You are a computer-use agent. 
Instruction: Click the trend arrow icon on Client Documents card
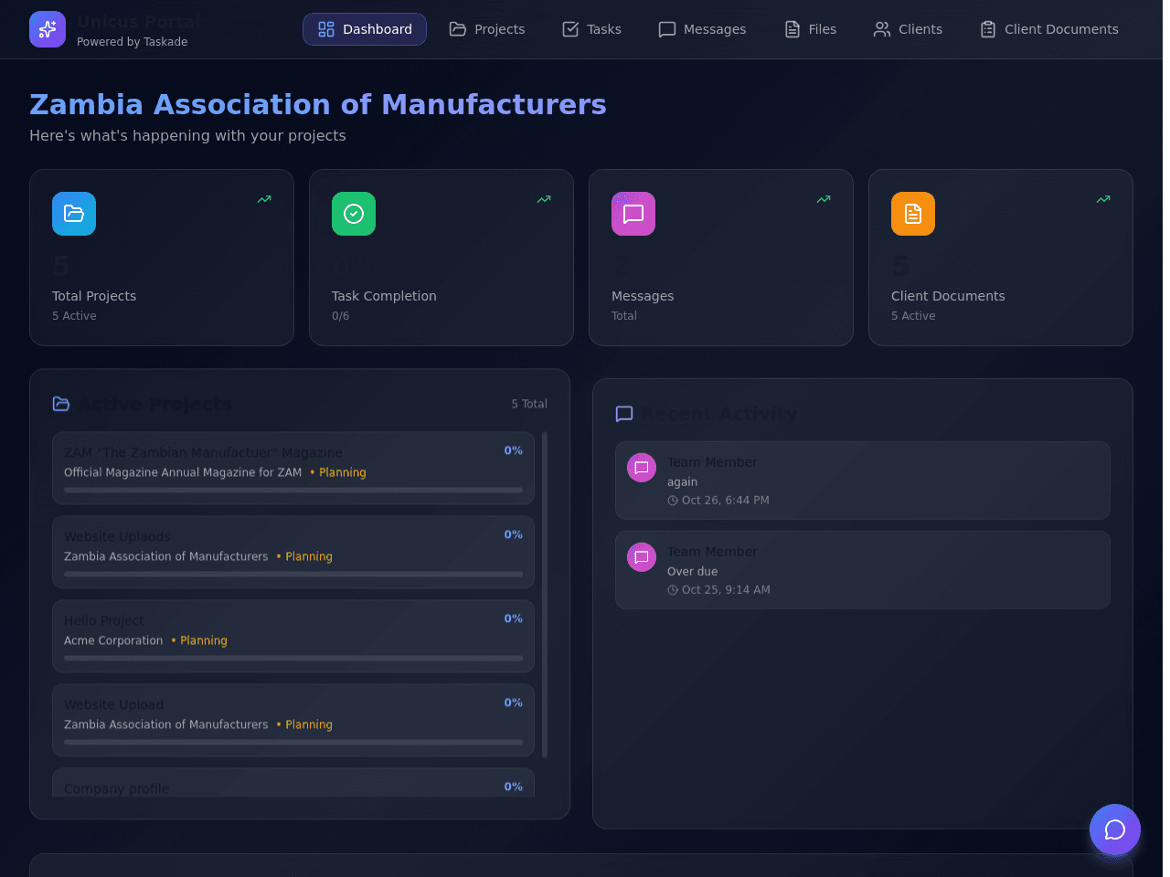coord(1103,199)
